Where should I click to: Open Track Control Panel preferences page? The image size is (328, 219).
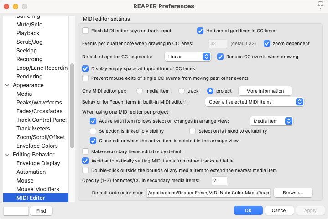(42, 120)
